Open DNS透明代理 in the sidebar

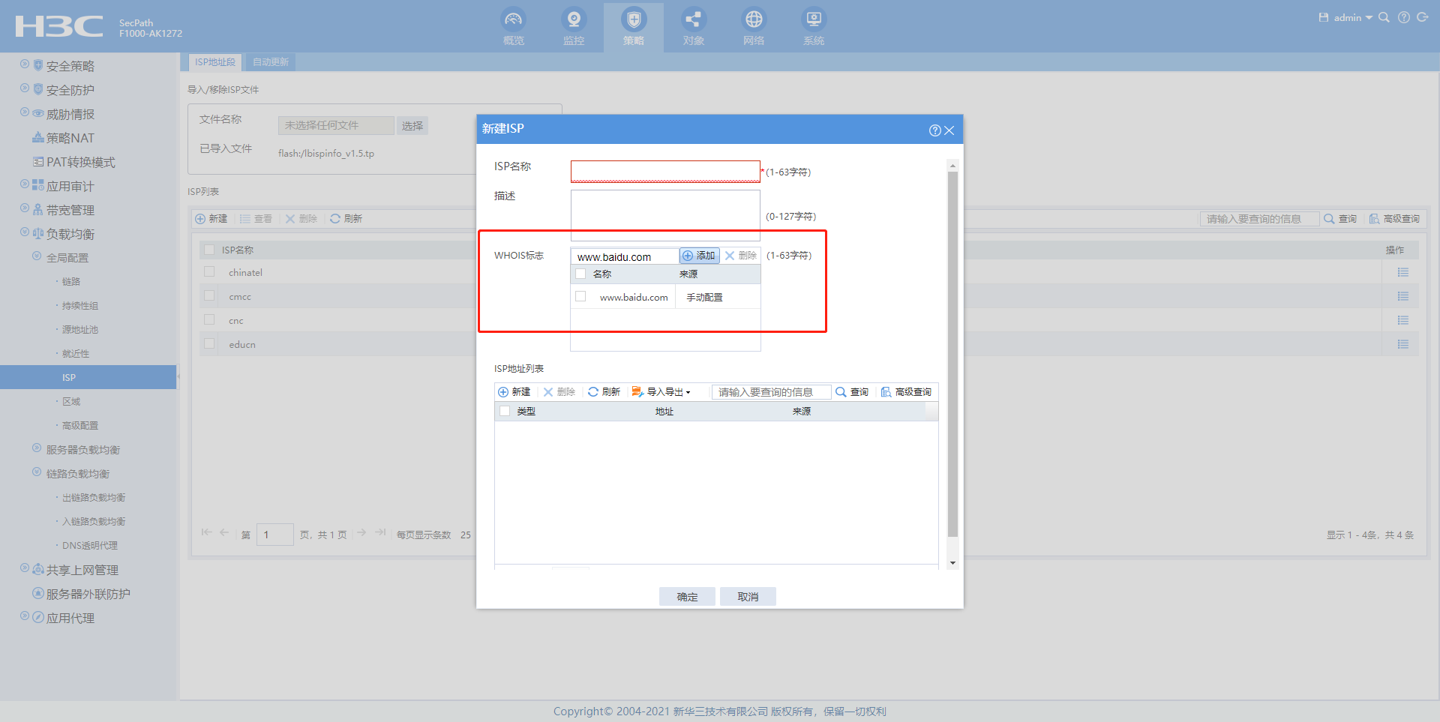click(90, 546)
